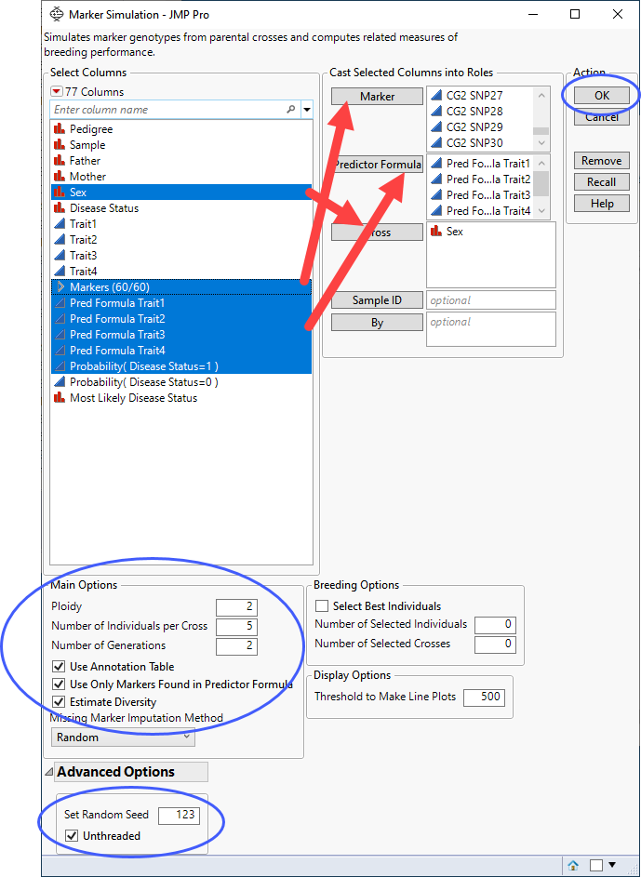Screen dimensions: 641x877
Task: Select the Sex column in the list
Action: coord(181,192)
